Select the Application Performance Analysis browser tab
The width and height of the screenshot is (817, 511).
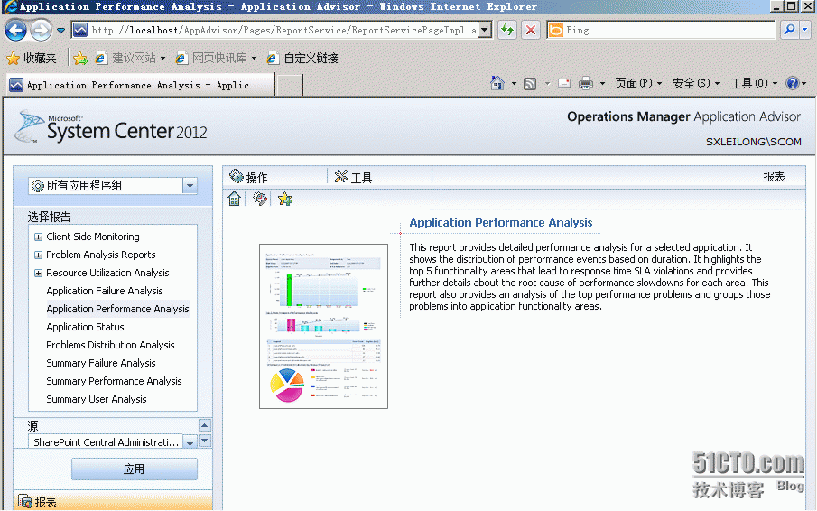click(140, 85)
